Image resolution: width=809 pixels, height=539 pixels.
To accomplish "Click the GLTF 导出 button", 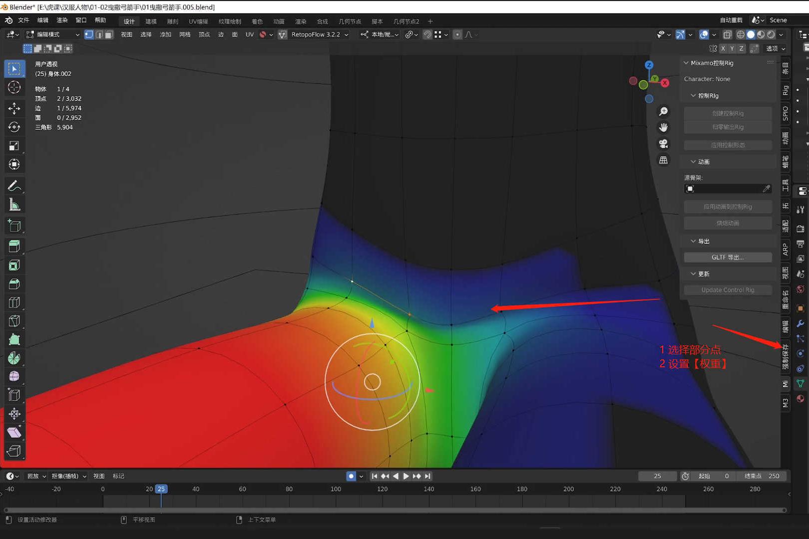I will pos(728,258).
